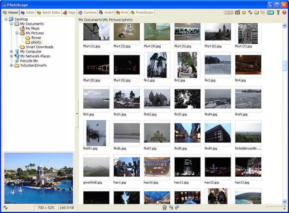Collapse the My Pictures tree node
289x213 pixels.
17,33
